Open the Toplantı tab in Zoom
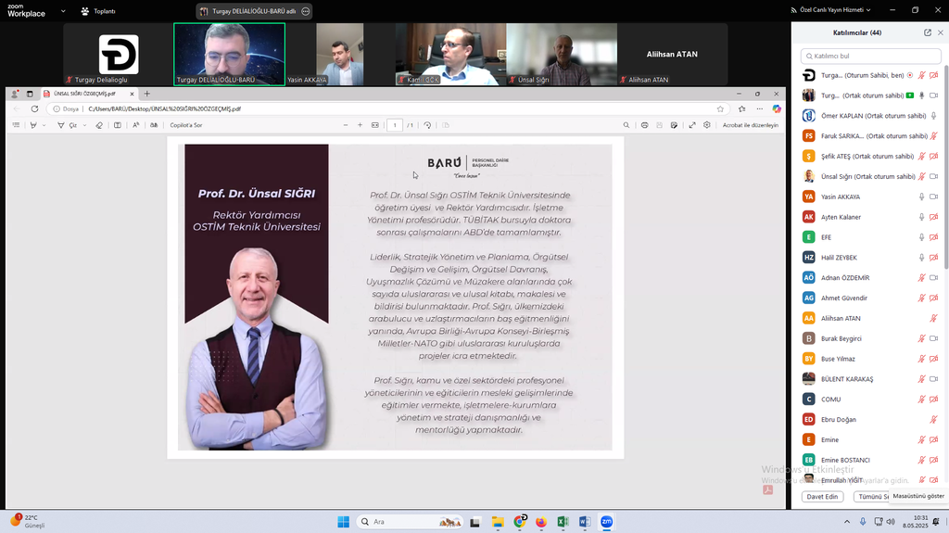The image size is (949, 533). [x=98, y=11]
